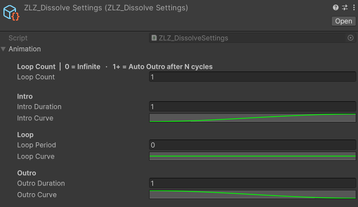Select the ZLZ_DissolveSettings script field
This screenshot has width=358, height=207.
click(252, 38)
